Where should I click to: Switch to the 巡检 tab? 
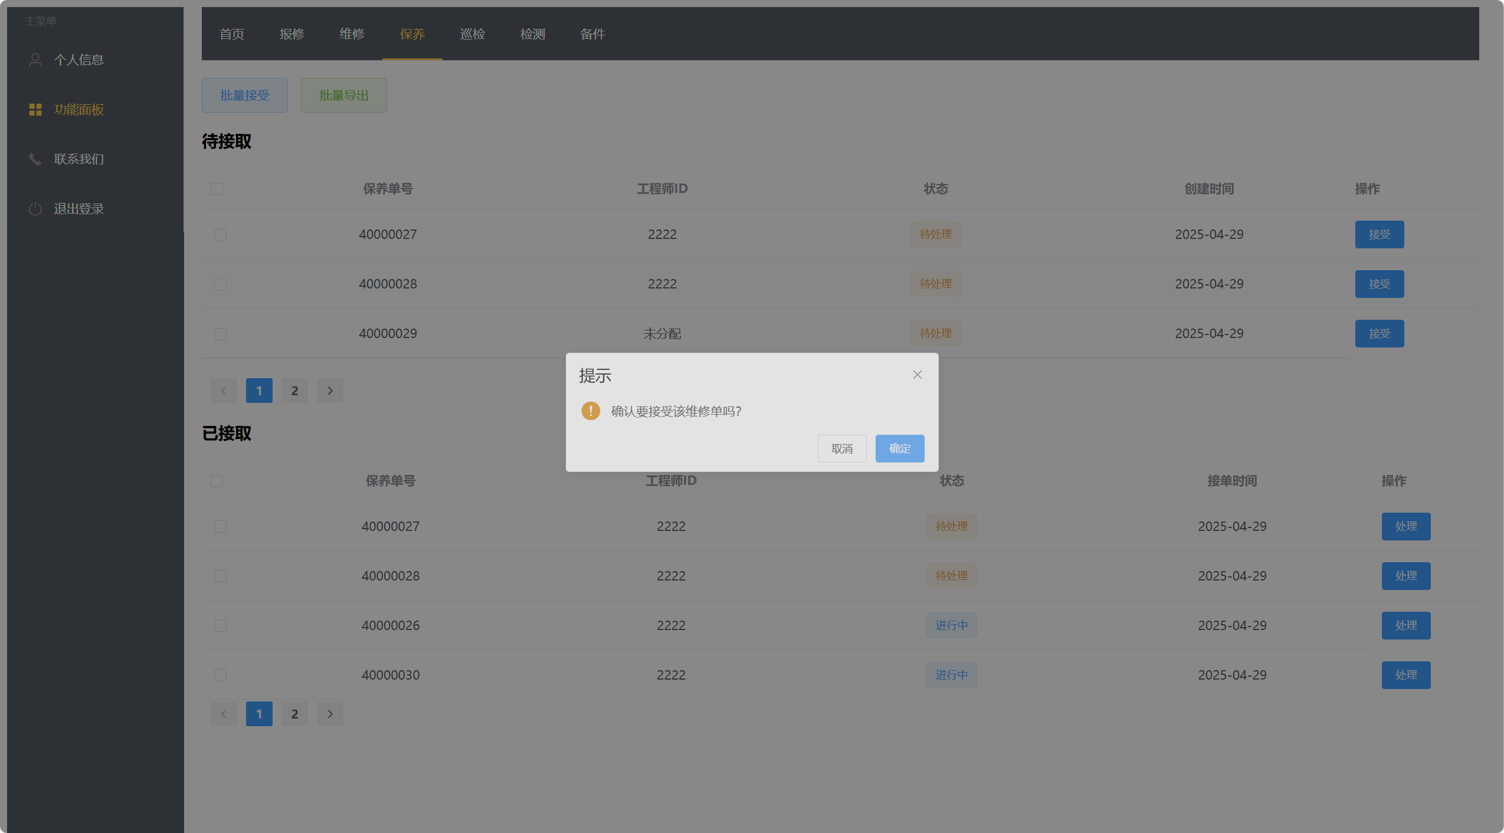472,34
